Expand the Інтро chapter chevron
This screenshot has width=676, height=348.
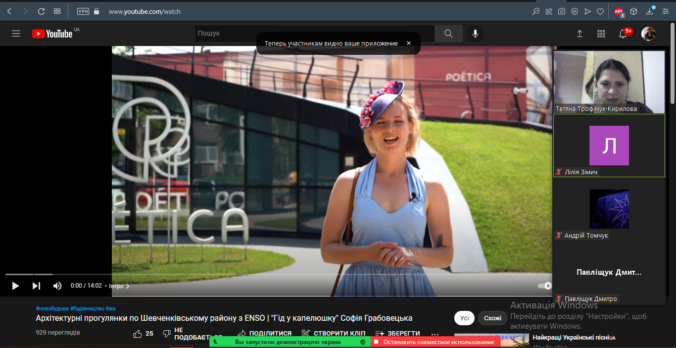(x=128, y=286)
